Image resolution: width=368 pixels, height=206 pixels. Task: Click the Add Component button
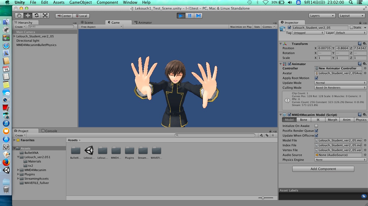point(323,169)
